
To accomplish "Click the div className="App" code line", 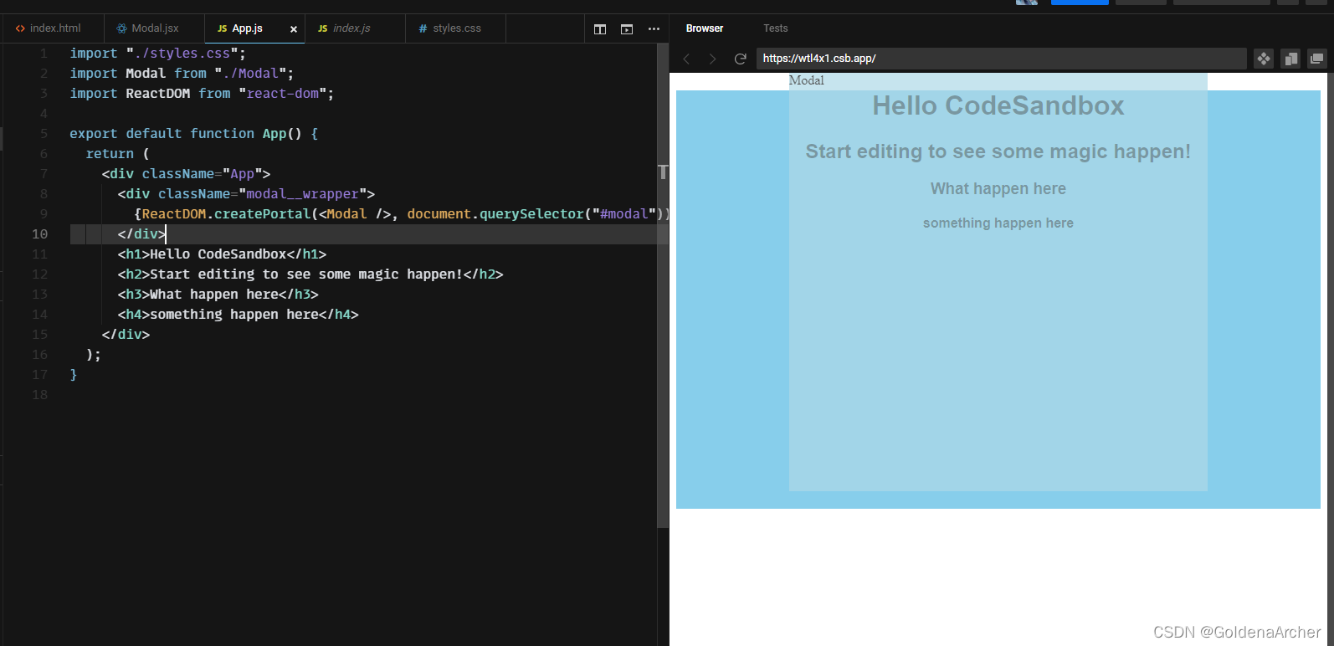I will click(186, 174).
